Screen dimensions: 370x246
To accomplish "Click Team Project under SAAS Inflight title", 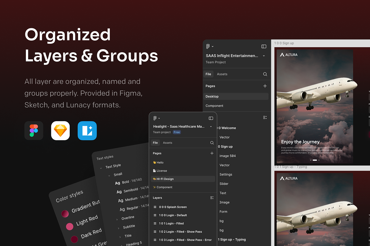I will (216, 62).
